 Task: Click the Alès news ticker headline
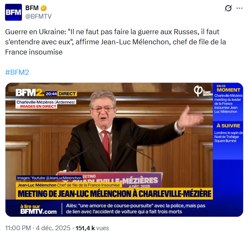pyautogui.click(x=136, y=209)
